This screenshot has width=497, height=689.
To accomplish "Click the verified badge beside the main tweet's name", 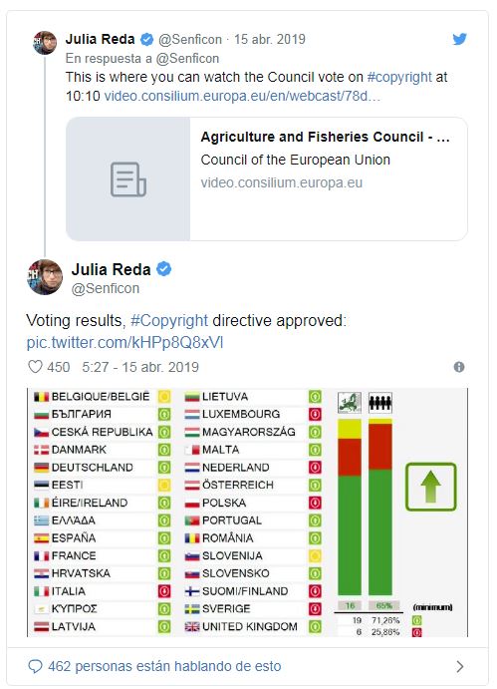I will tap(163, 269).
